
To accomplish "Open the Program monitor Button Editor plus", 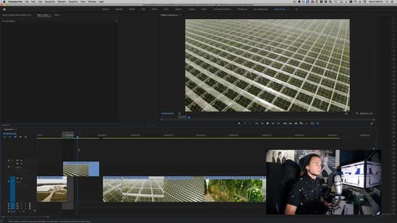I will pos(372,124).
